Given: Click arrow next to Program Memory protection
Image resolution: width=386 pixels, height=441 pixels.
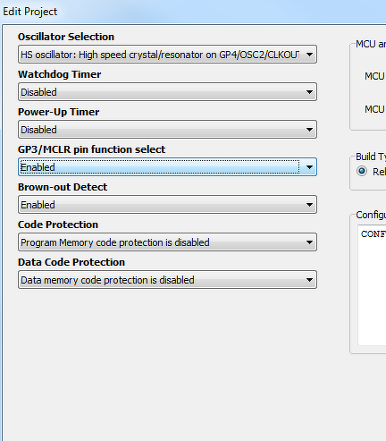Looking at the screenshot, I should (x=309, y=242).
